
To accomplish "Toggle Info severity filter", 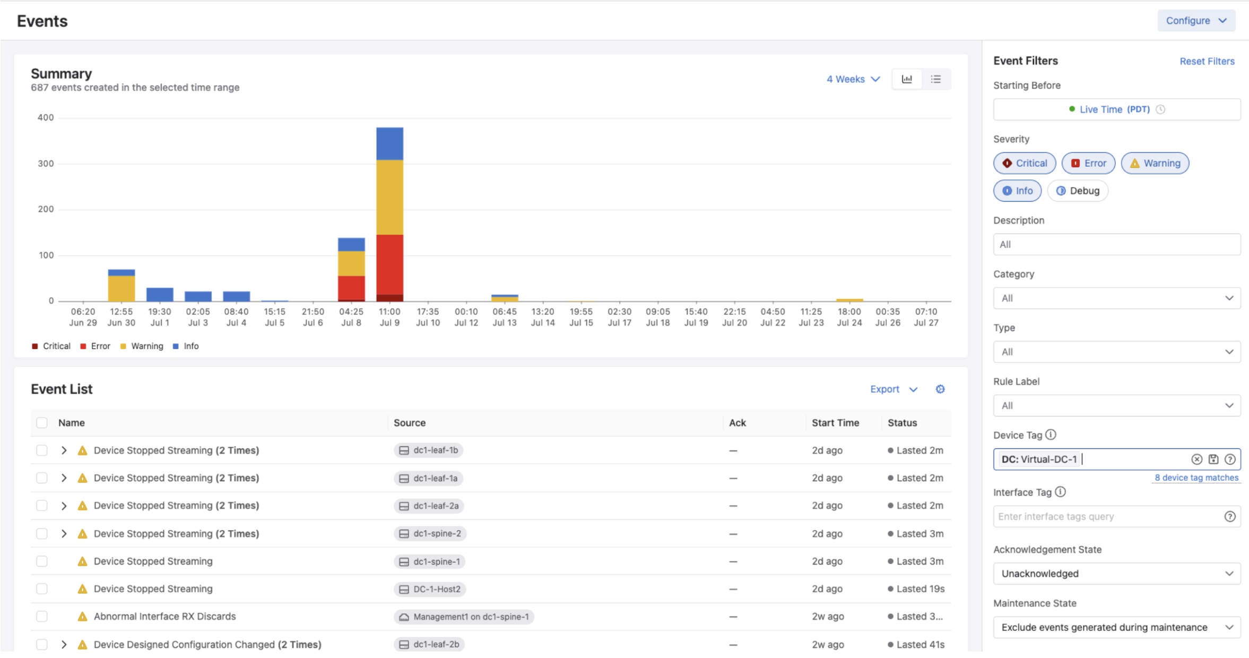I will click(1017, 191).
